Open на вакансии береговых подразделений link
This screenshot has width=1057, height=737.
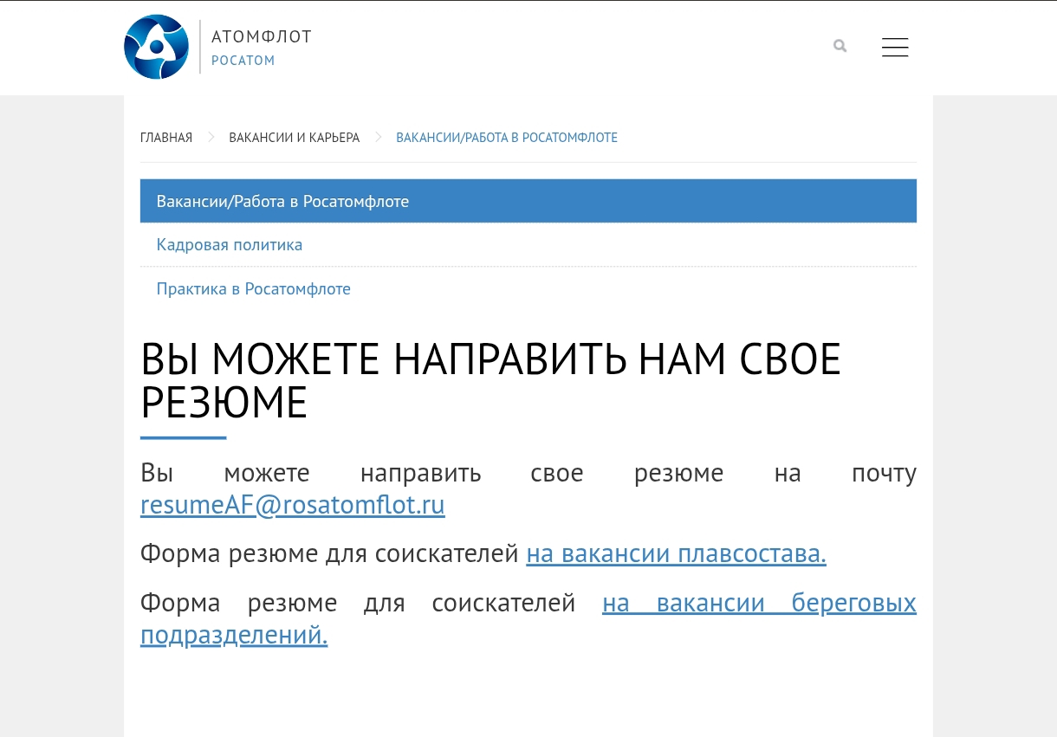(x=528, y=618)
